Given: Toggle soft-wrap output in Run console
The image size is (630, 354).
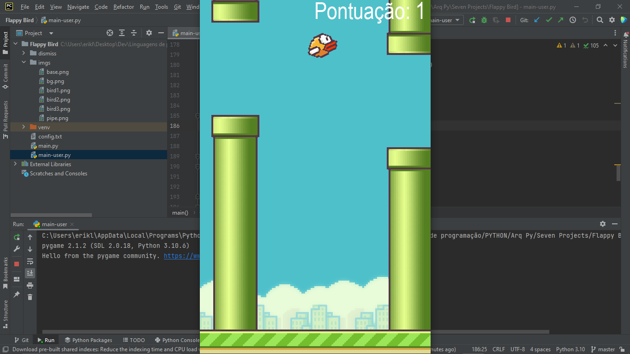Looking at the screenshot, I should [30, 261].
